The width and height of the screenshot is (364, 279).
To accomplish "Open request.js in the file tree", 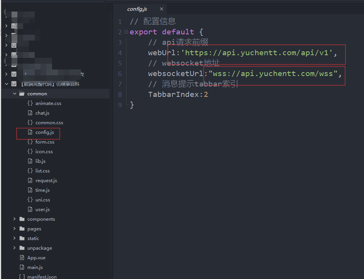I will [x=46, y=181].
